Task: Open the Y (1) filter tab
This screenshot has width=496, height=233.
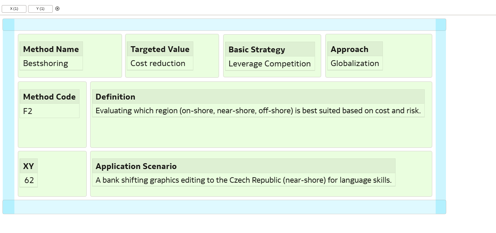Action: point(40,9)
